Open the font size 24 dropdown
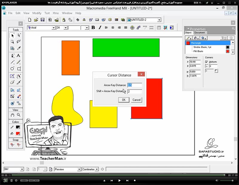 65,28
